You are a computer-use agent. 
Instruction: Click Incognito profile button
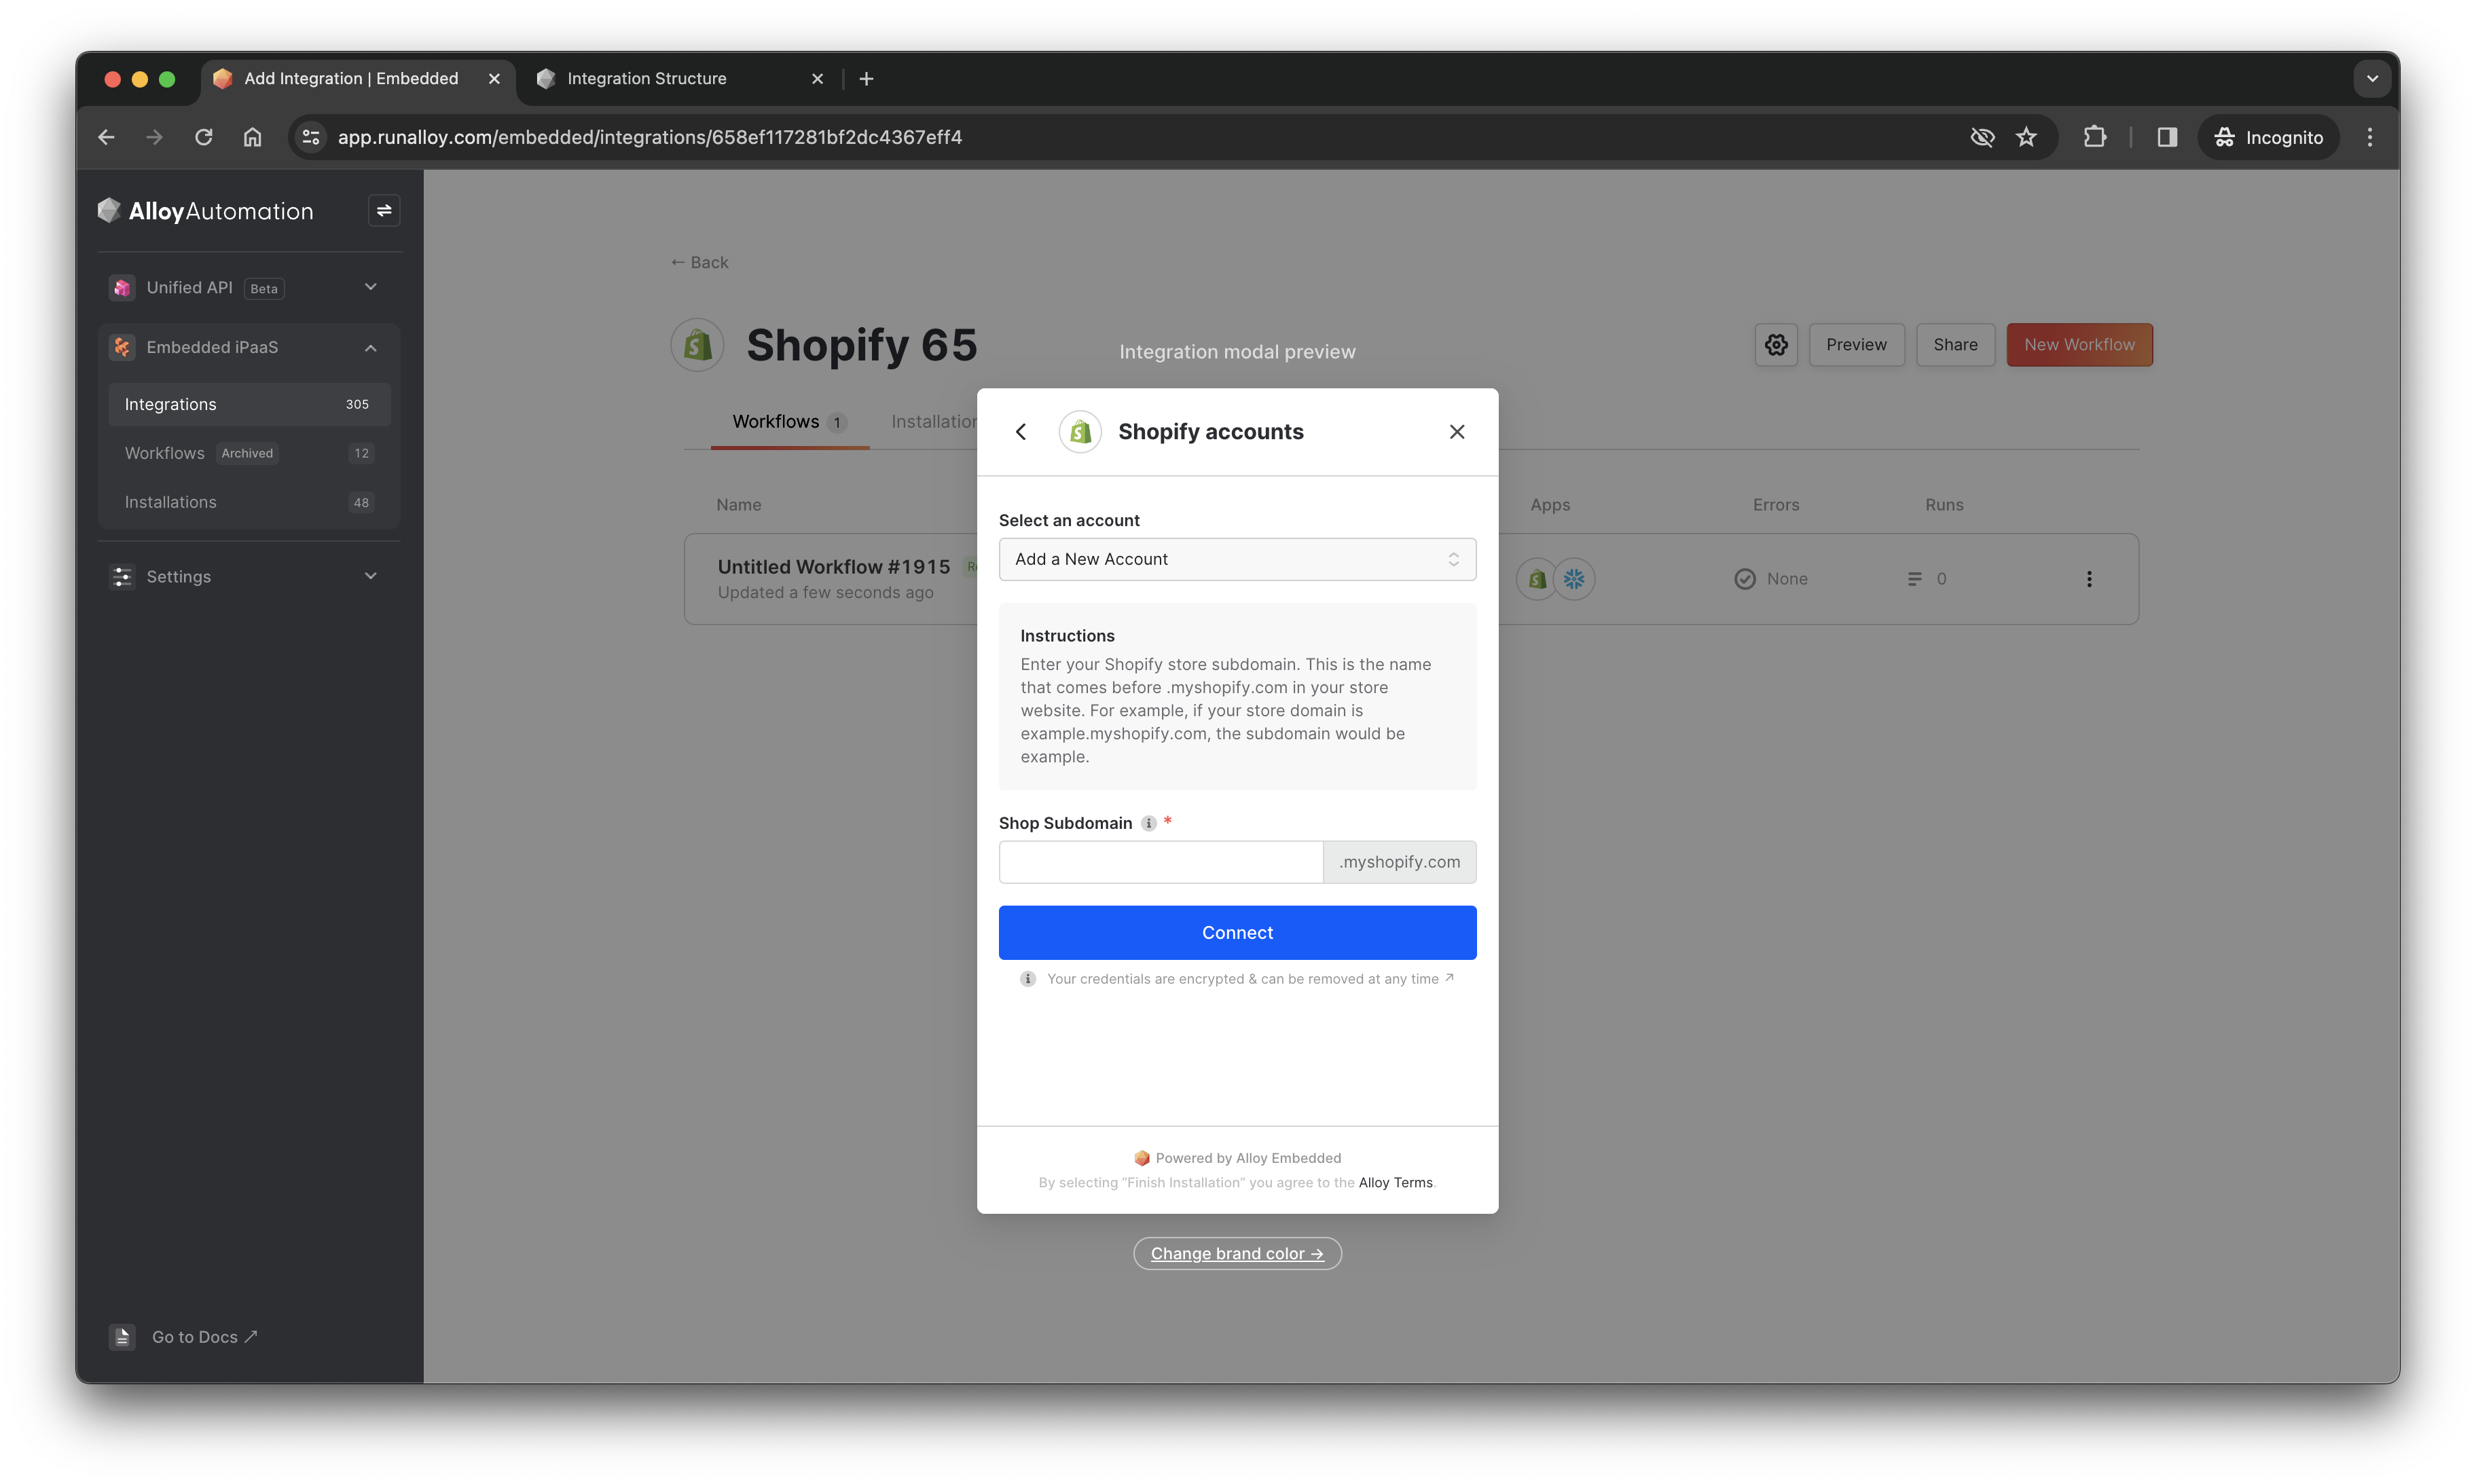2268,137
